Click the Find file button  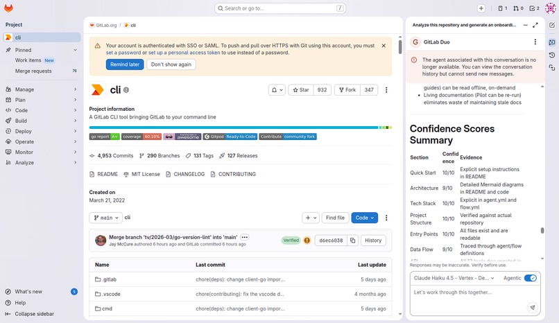(x=335, y=218)
